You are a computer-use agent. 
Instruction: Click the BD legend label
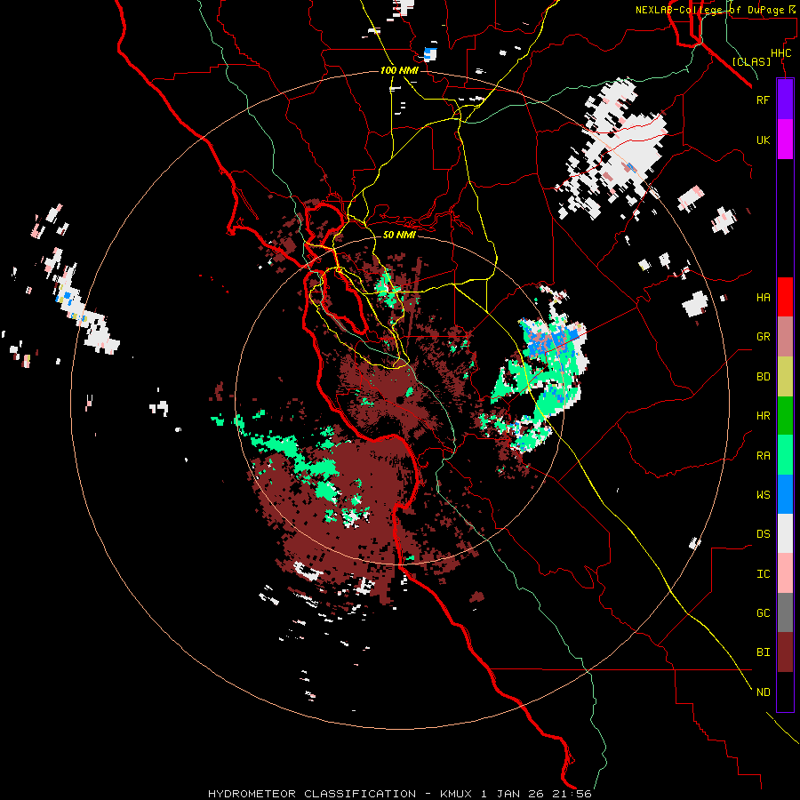coord(763,377)
